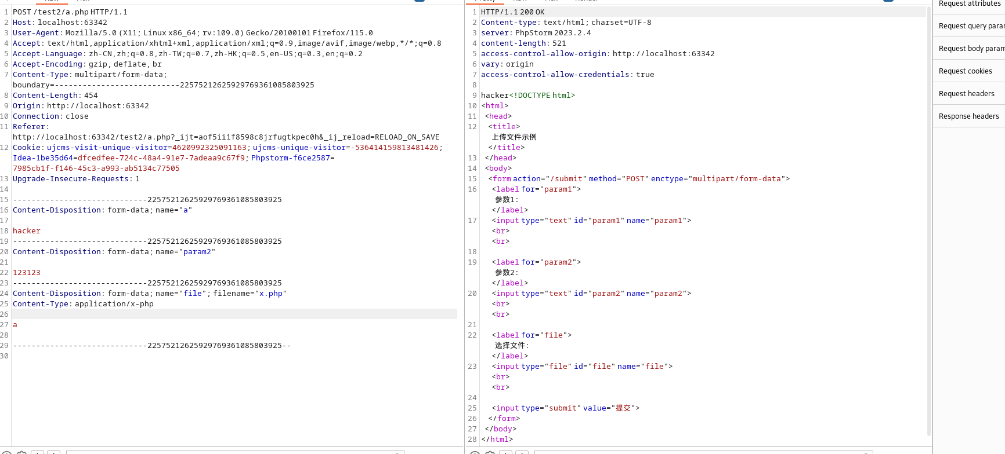The width and height of the screenshot is (1005, 454).
Task: Click the Host: localhost:63342 header
Action: tap(60, 23)
